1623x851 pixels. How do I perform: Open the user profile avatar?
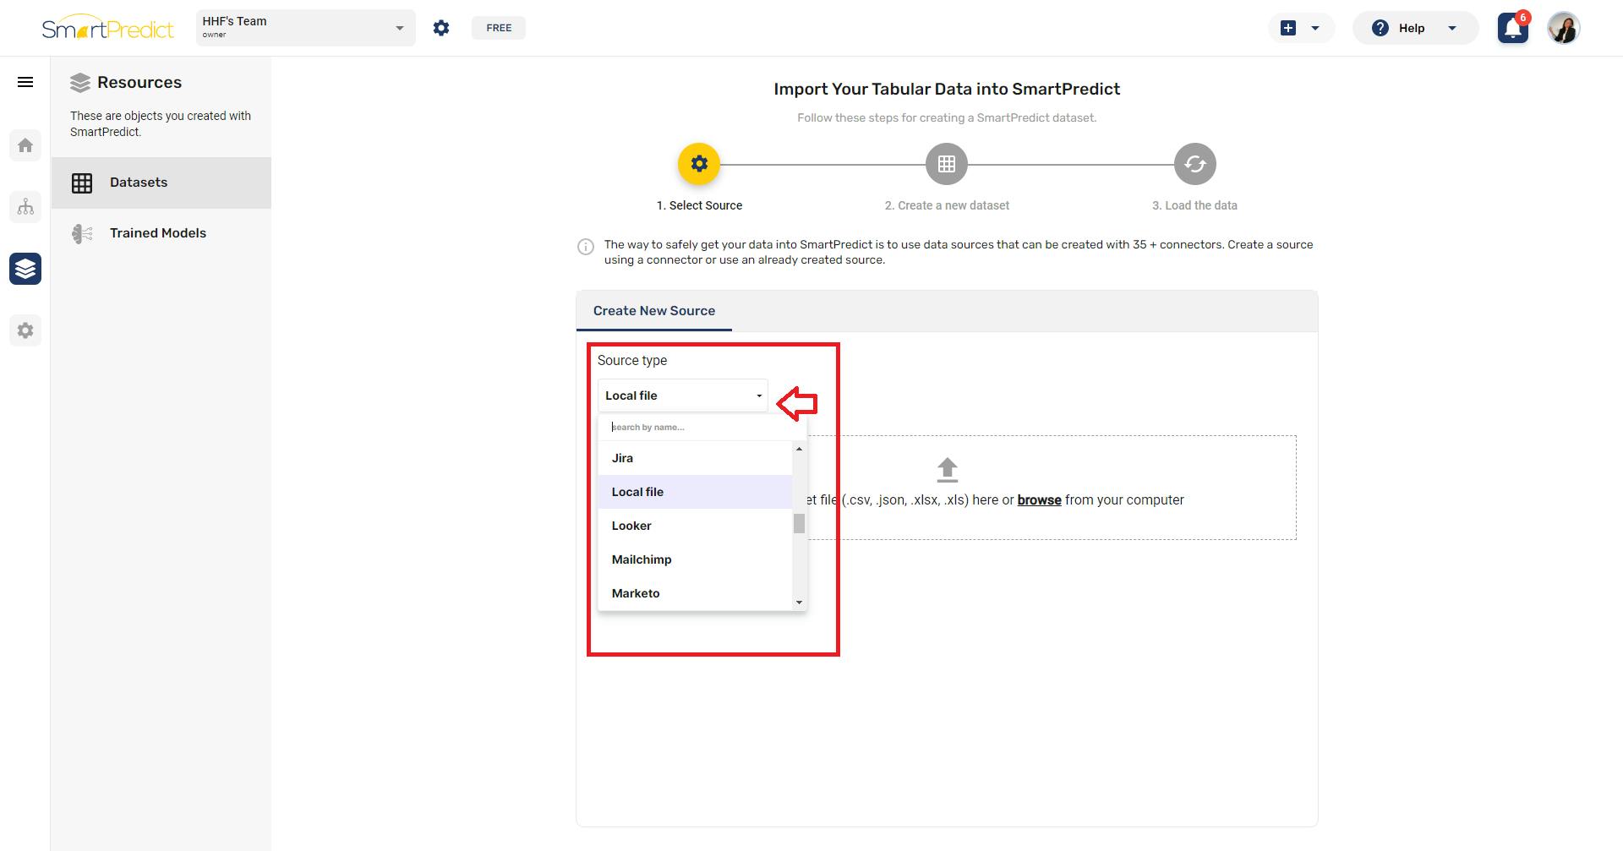pyautogui.click(x=1564, y=28)
